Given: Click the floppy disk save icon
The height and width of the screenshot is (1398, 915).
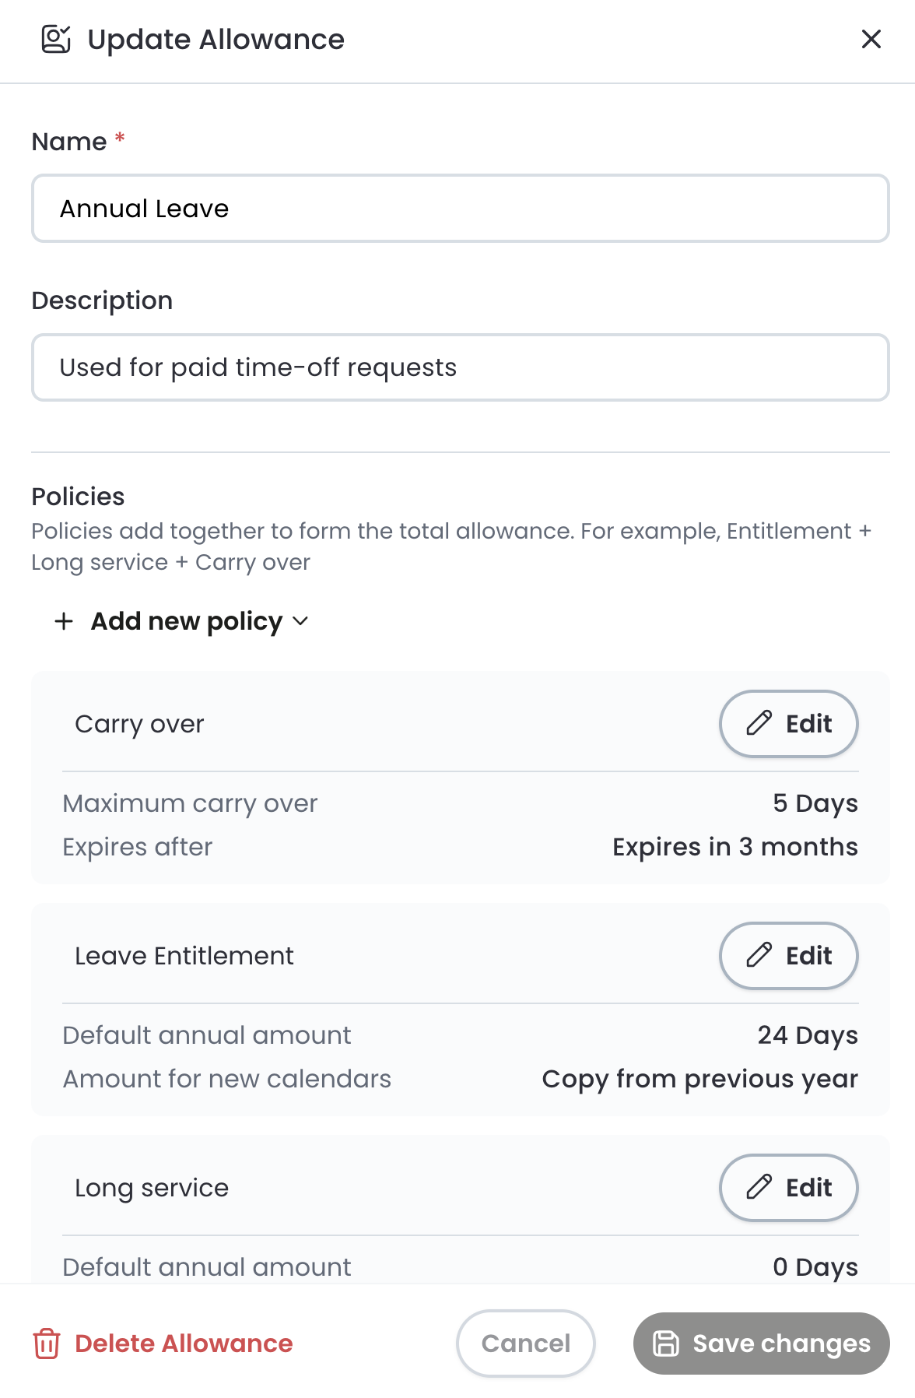Looking at the screenshot, I should [x=665, y=1344].
